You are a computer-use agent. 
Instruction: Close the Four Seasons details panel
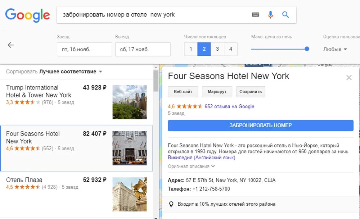pyautogui.click(x=349, y=78)
